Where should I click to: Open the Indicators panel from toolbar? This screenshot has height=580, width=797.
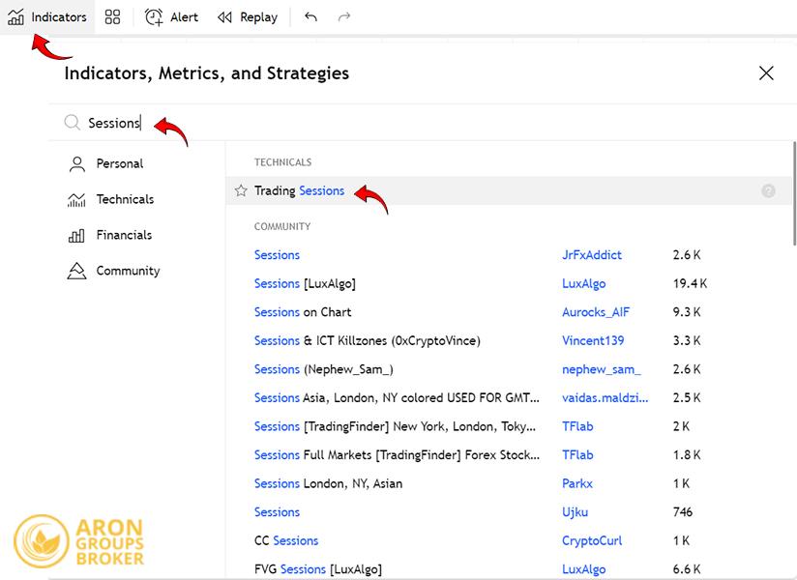point(47,16)
